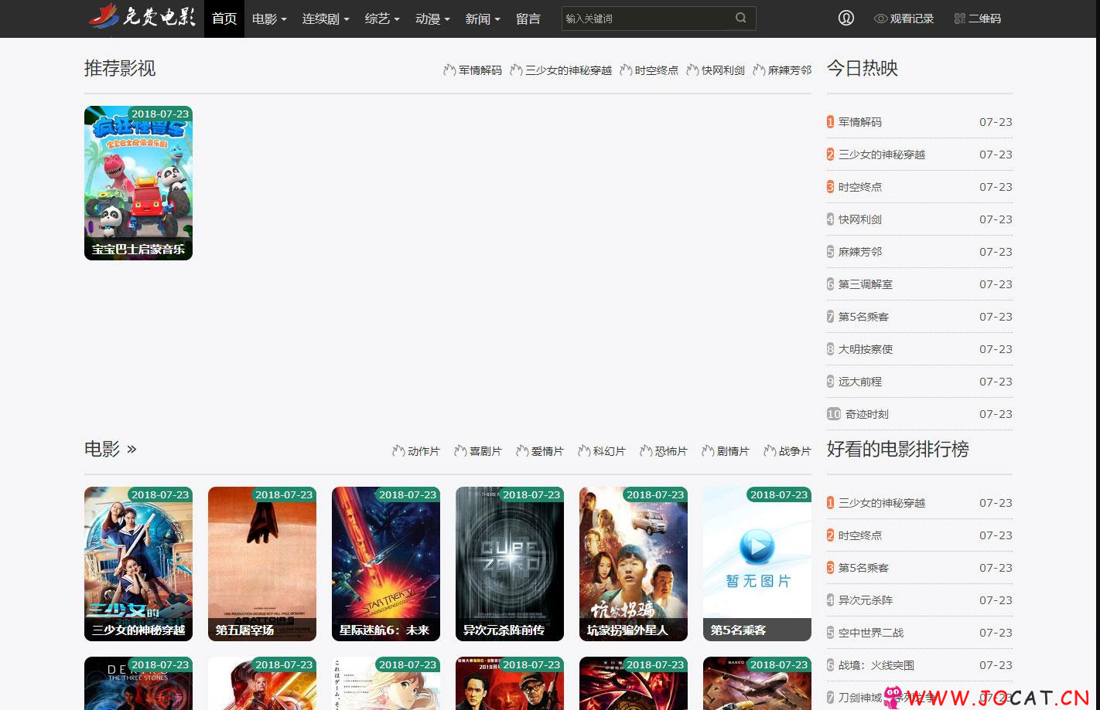Click rank badge 10 beside 奇迹时刻
The width and height of the screenshot is (1100, 710).
(x=834, y=414)
